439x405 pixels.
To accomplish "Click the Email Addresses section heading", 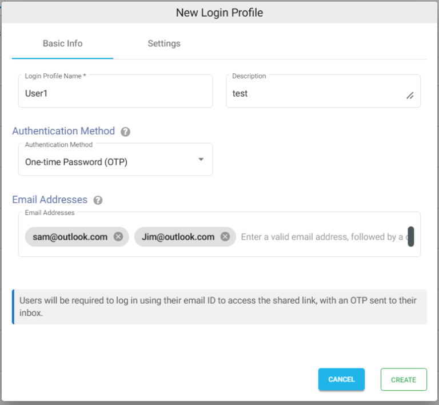I will coord(50,200).
